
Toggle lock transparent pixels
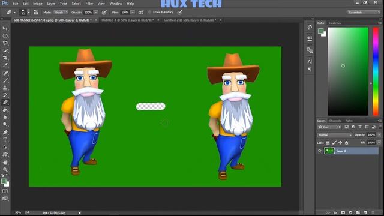(328, 143)
